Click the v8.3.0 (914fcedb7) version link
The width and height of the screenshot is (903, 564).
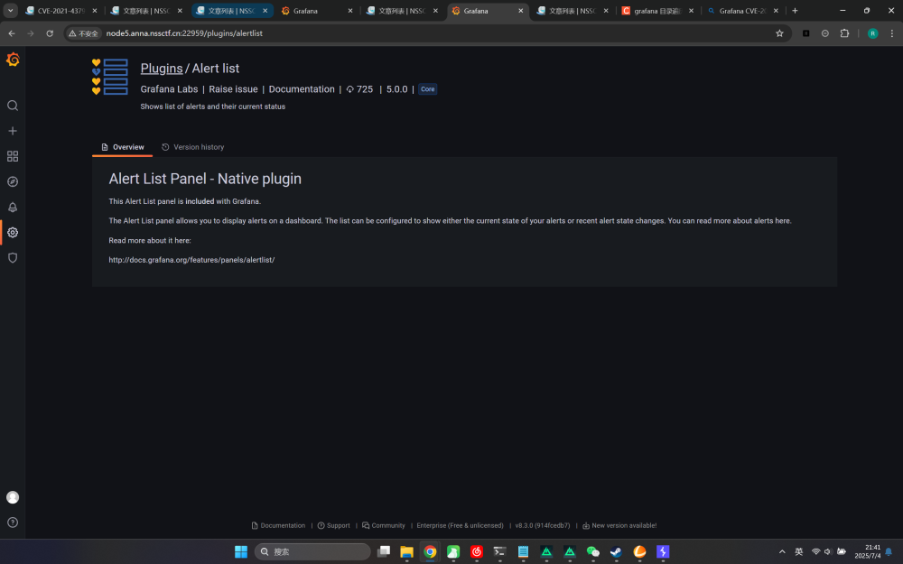[543, 525]
